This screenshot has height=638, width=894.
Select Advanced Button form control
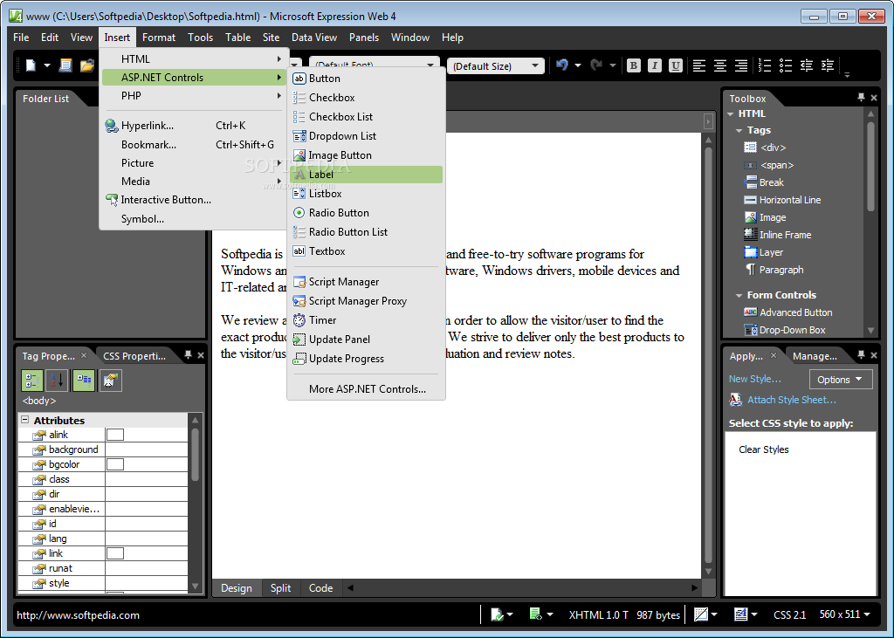(x=788, y=312)
